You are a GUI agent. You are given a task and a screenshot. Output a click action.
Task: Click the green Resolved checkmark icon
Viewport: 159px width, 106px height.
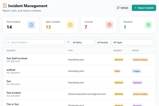pos(148,25)
